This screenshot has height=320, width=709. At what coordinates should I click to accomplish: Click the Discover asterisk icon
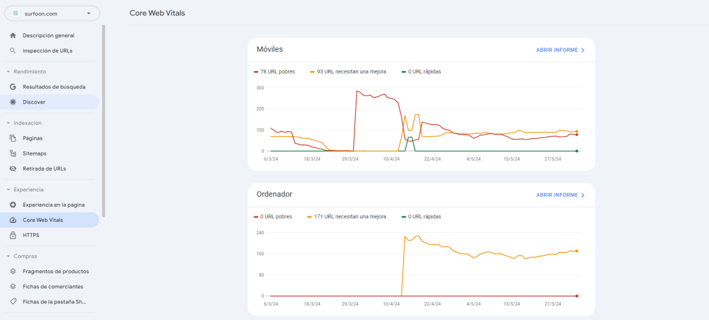12,102
